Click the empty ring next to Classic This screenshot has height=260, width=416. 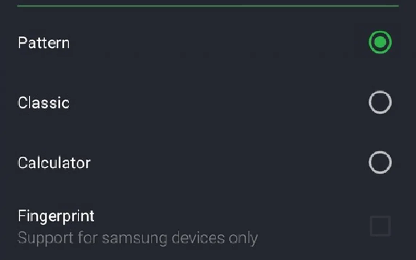coord(380,102)
